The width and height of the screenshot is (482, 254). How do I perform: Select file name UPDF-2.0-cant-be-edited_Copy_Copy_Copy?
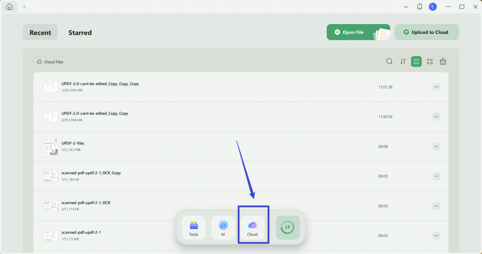pos(100,84)
